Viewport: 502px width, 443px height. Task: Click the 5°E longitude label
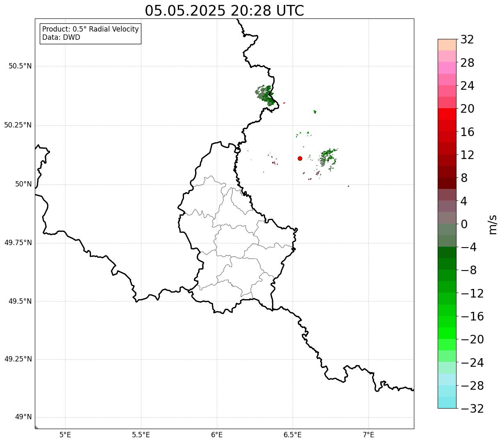tap(65, 435)
